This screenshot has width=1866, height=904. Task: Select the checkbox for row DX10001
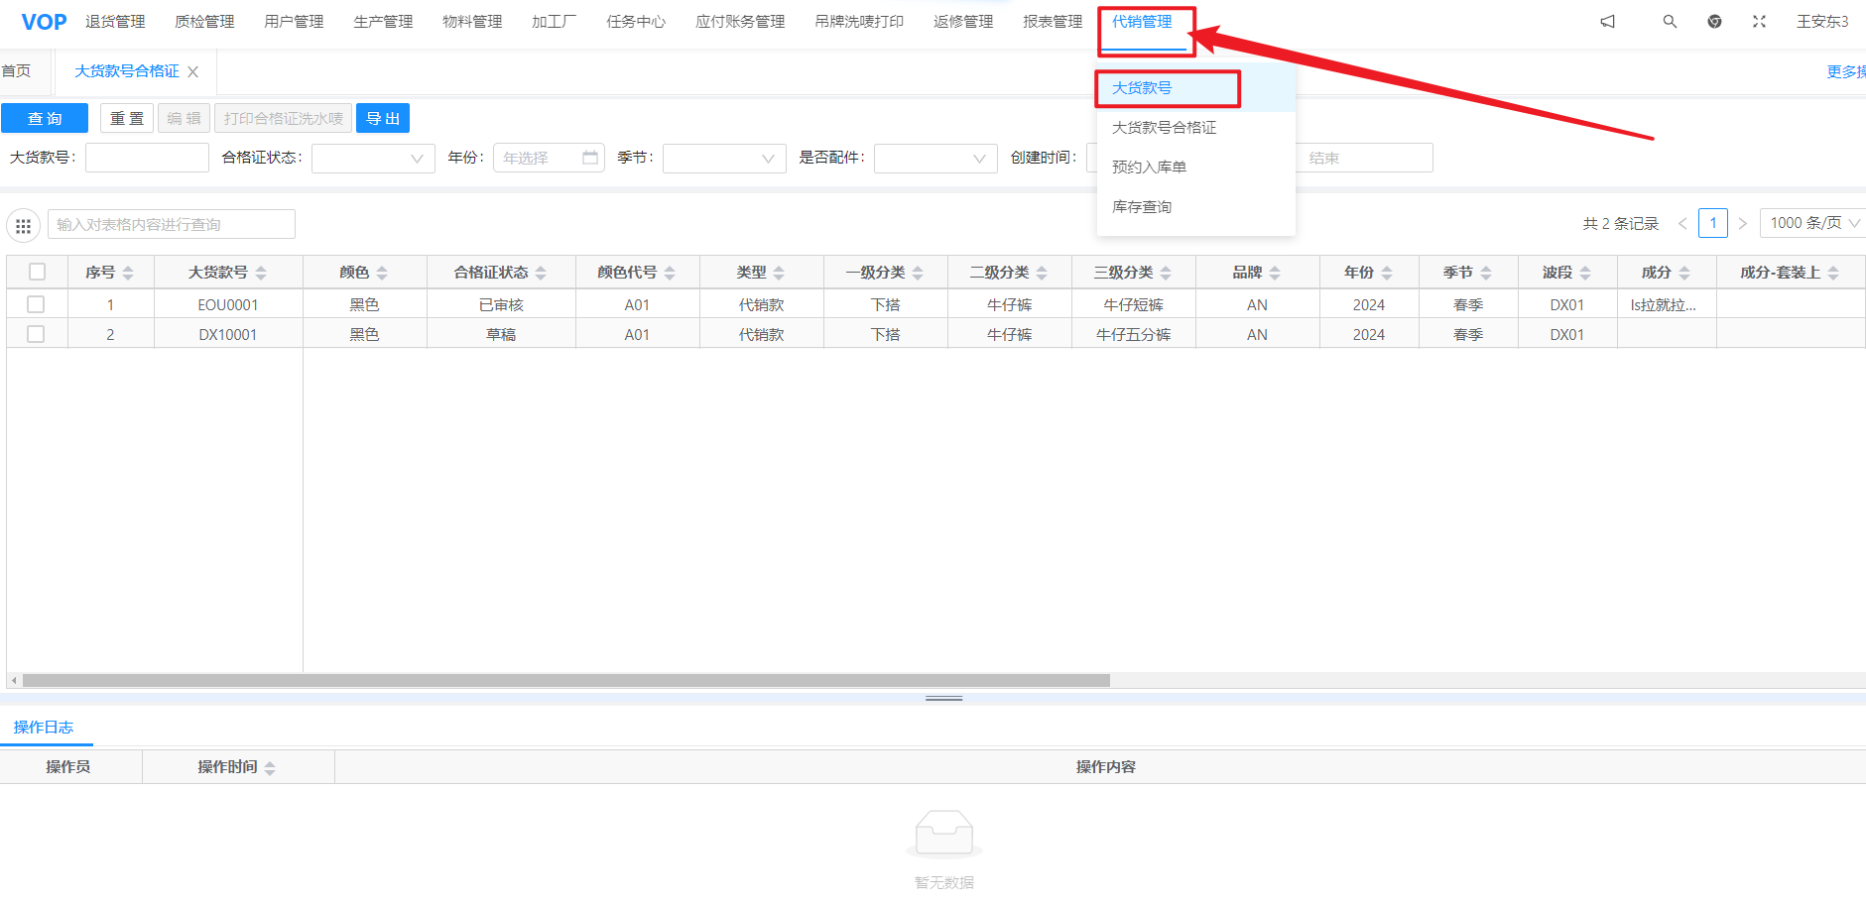pos(37,334)
